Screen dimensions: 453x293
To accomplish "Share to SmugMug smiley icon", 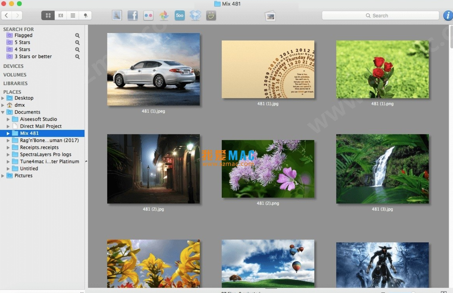I will tap(211, 15).
